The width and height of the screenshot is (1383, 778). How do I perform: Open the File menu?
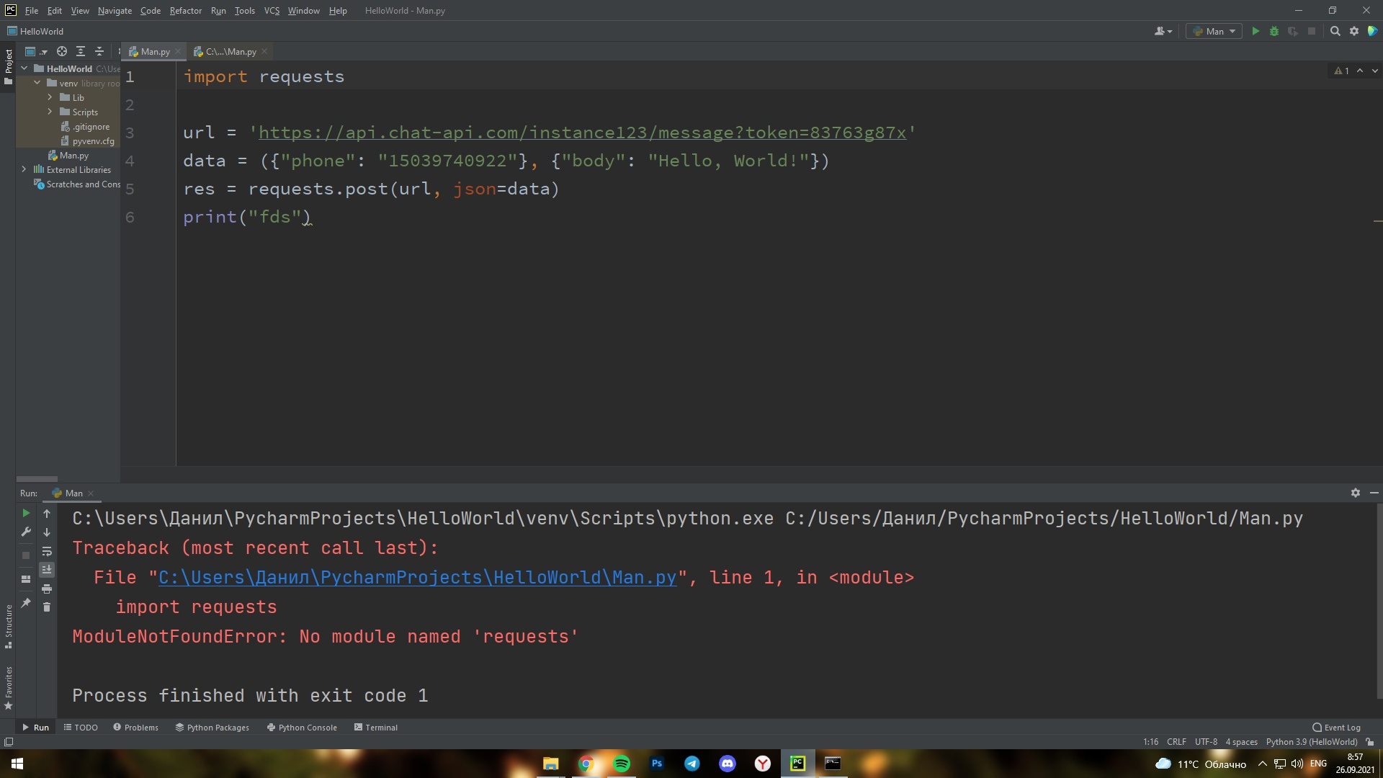click(x=32, y=10)
